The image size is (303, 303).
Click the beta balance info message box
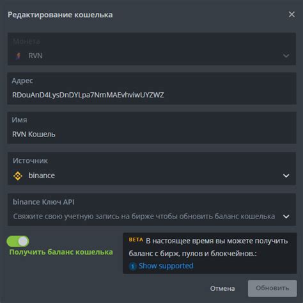210,253
